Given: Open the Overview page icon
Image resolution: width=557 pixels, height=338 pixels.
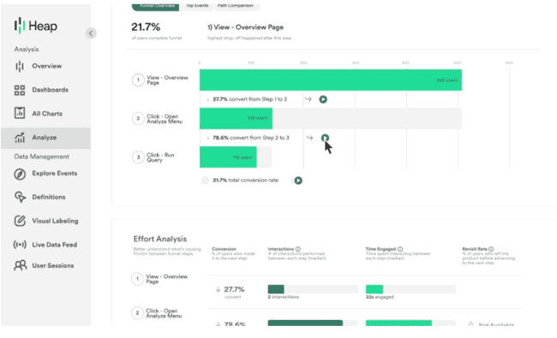Looking at the screenshot, I should click(x=20, y=67).
